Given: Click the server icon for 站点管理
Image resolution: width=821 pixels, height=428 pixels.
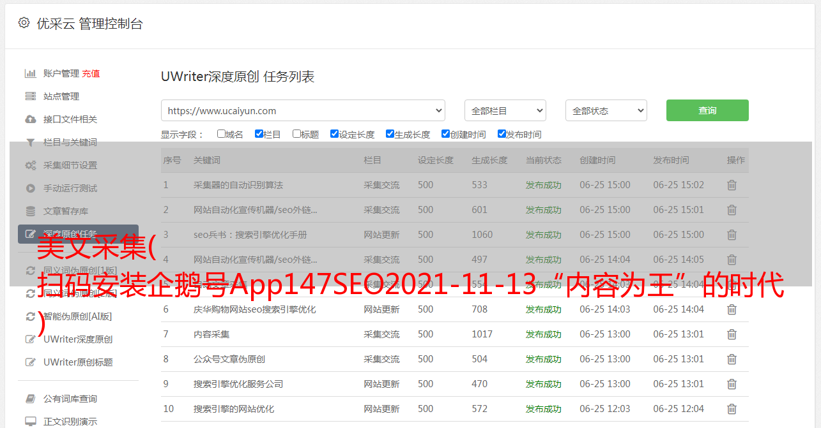Looking at the screenshot, I should [30, 96].
